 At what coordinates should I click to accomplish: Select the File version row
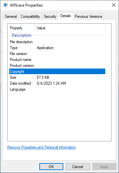(57, 54)
